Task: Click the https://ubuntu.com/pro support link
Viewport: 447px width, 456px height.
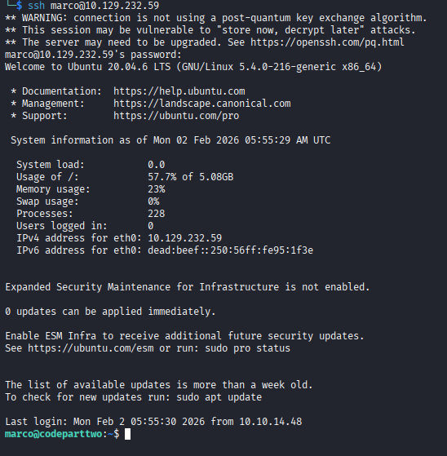Action: (176, 116)
